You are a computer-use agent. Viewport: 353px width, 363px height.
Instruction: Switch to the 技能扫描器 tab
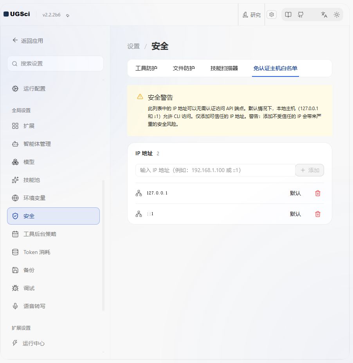click(x=224, y=68)
